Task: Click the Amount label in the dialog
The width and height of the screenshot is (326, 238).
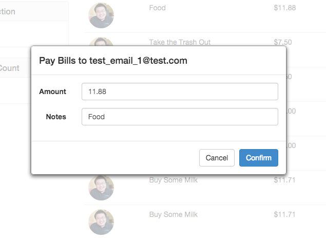Action: [52, 91]
